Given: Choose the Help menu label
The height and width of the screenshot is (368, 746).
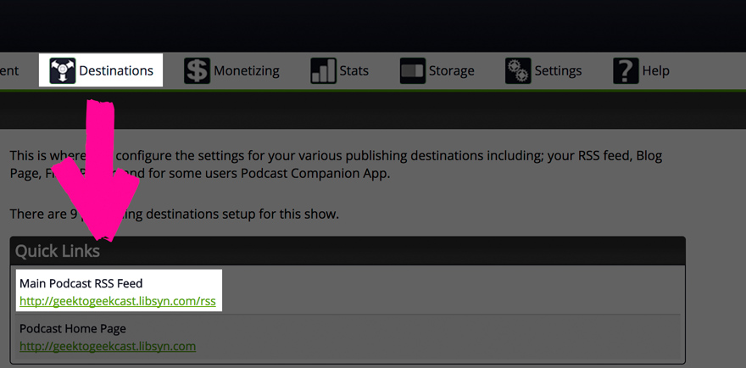Looking at the screenshot, I should [x=655, y=71].
